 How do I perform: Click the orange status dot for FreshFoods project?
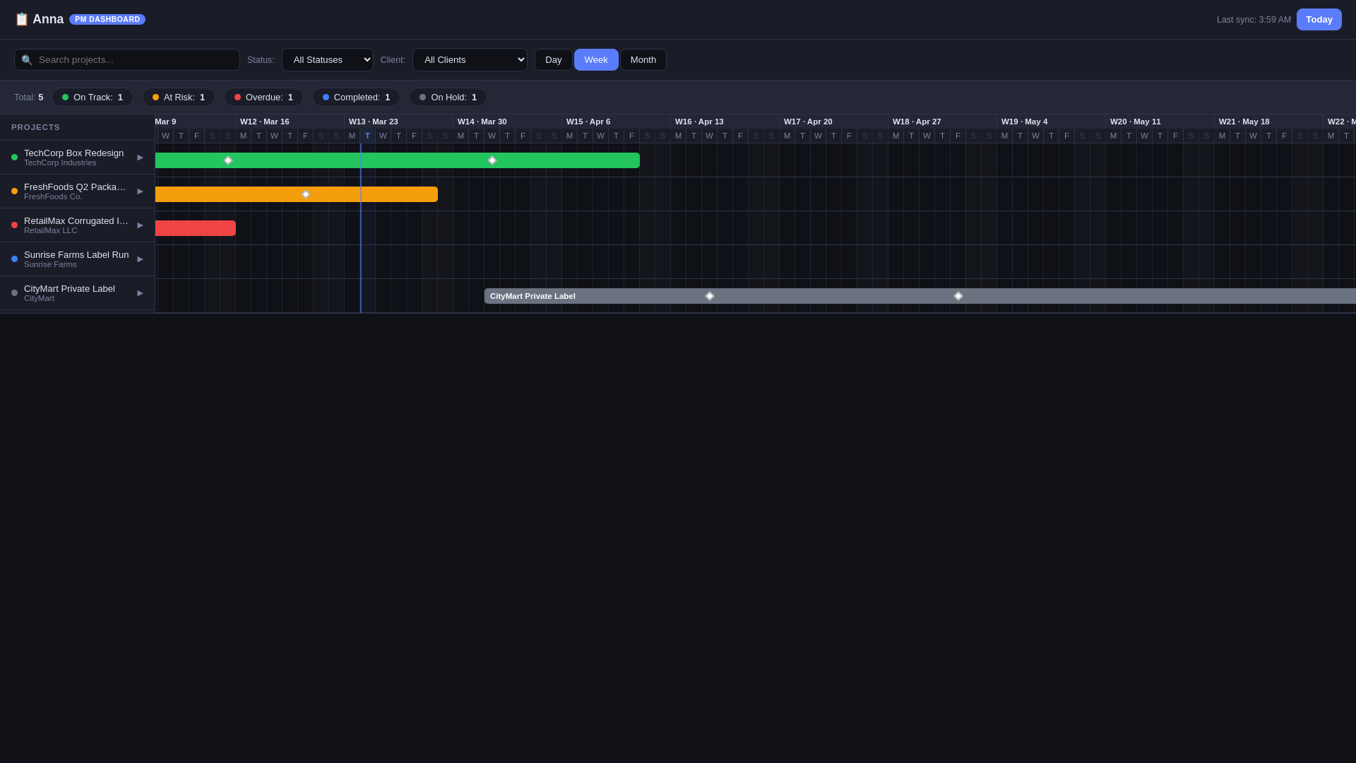pyautogui.click(x=14, y=191)
